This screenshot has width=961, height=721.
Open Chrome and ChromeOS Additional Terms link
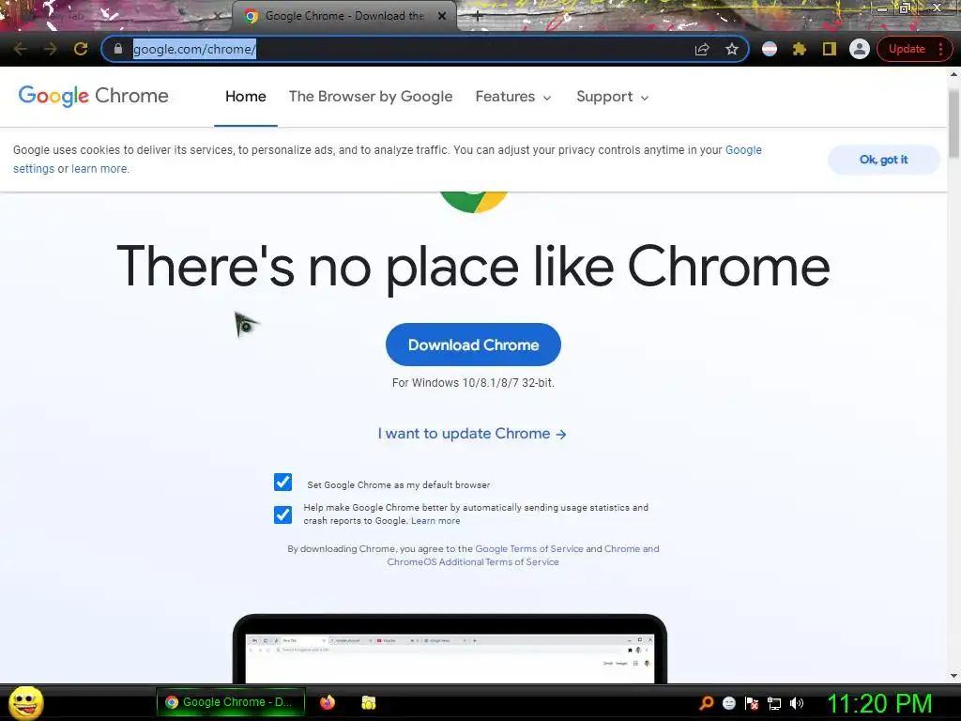coord(632,548)
